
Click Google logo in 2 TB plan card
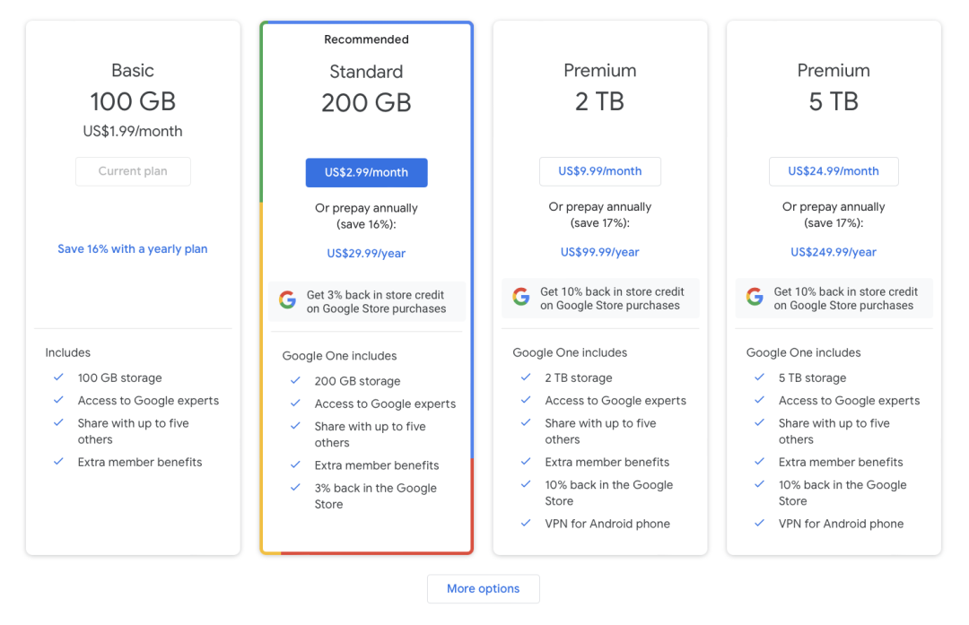point(520,297)
